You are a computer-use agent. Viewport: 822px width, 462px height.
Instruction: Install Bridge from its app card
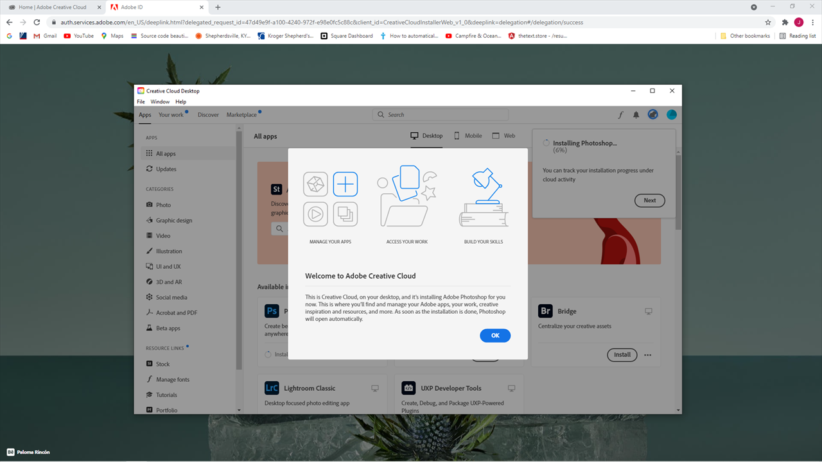click(622, 354)
